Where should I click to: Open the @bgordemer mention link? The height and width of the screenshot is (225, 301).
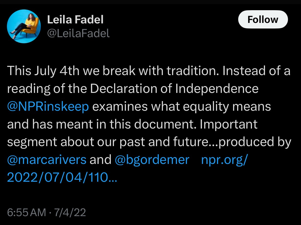pyautogui.click(x=152, y=160)
